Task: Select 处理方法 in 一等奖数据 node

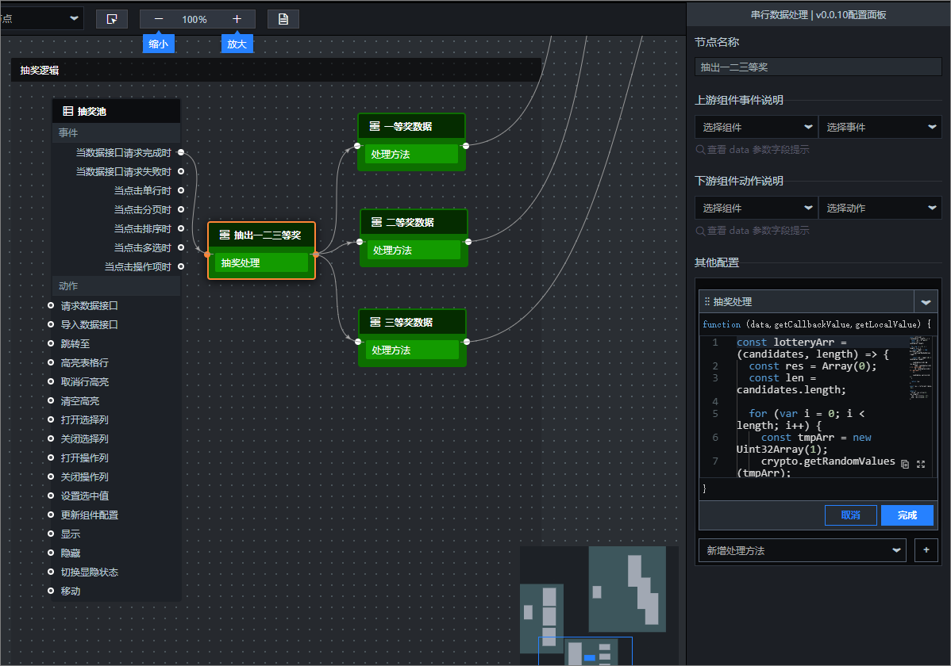Action: point(411,155)
